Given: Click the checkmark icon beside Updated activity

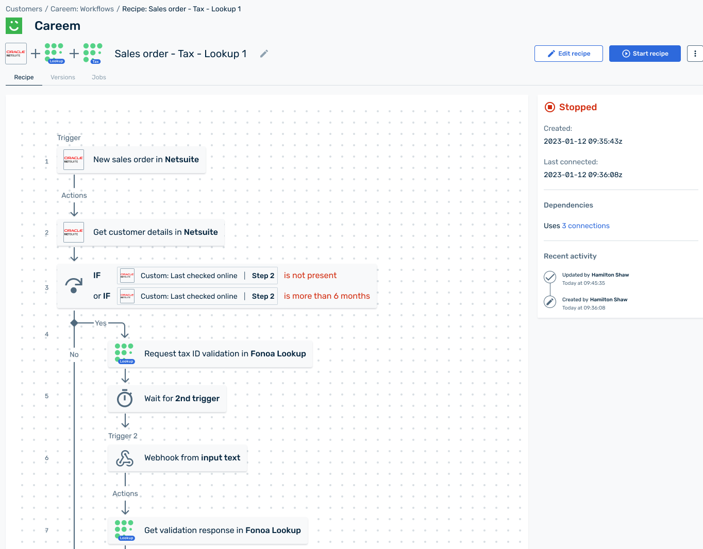Looking at the screenshot, I should (x=550, y=277).
